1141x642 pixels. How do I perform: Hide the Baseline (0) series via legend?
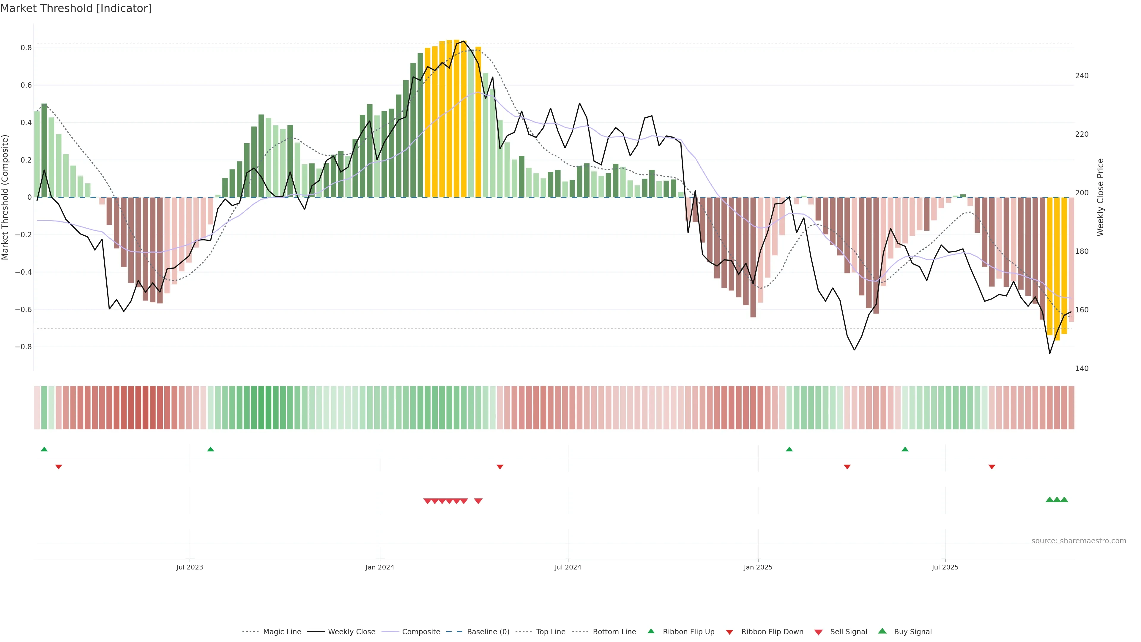[488, 632]
